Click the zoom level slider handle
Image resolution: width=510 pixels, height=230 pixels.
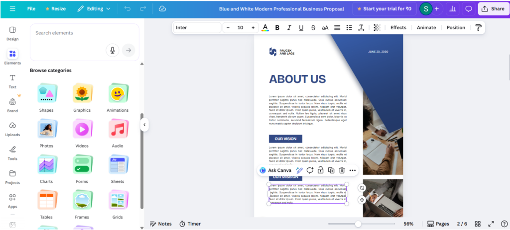pyautogui.click(x=358, y=224)
